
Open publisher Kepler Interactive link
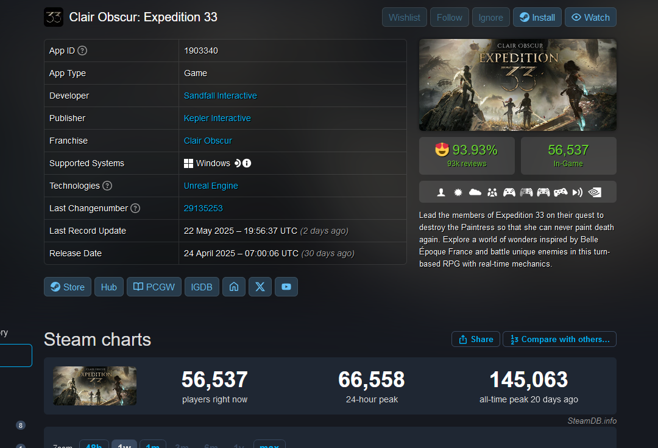point(218,118)
